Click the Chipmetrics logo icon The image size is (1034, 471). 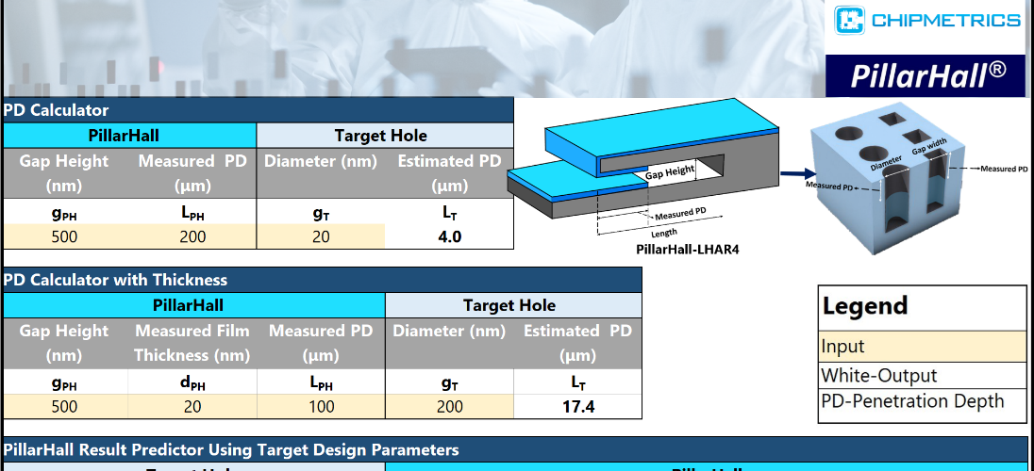tap(849, 21)
